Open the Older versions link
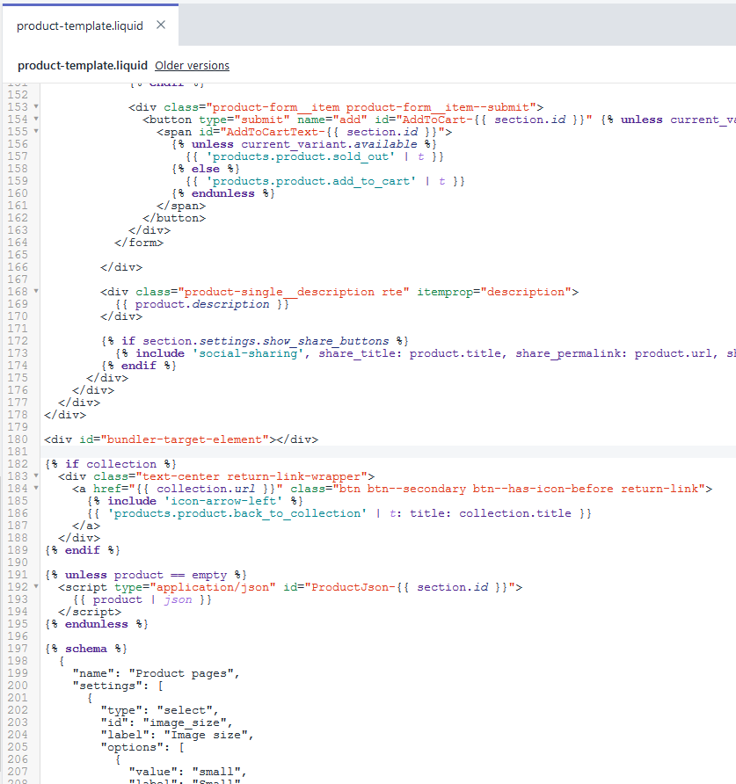Viewport: 736px width, 784px height. [x=192, y=66]
